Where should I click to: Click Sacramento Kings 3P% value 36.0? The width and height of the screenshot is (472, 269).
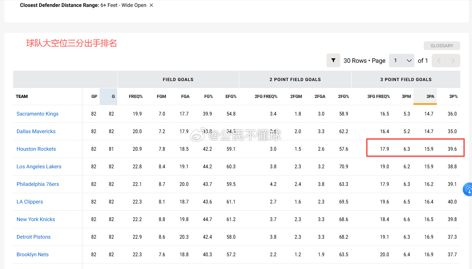point(452,114)
